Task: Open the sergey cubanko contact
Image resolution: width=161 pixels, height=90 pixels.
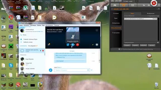Action: (30, 68)
